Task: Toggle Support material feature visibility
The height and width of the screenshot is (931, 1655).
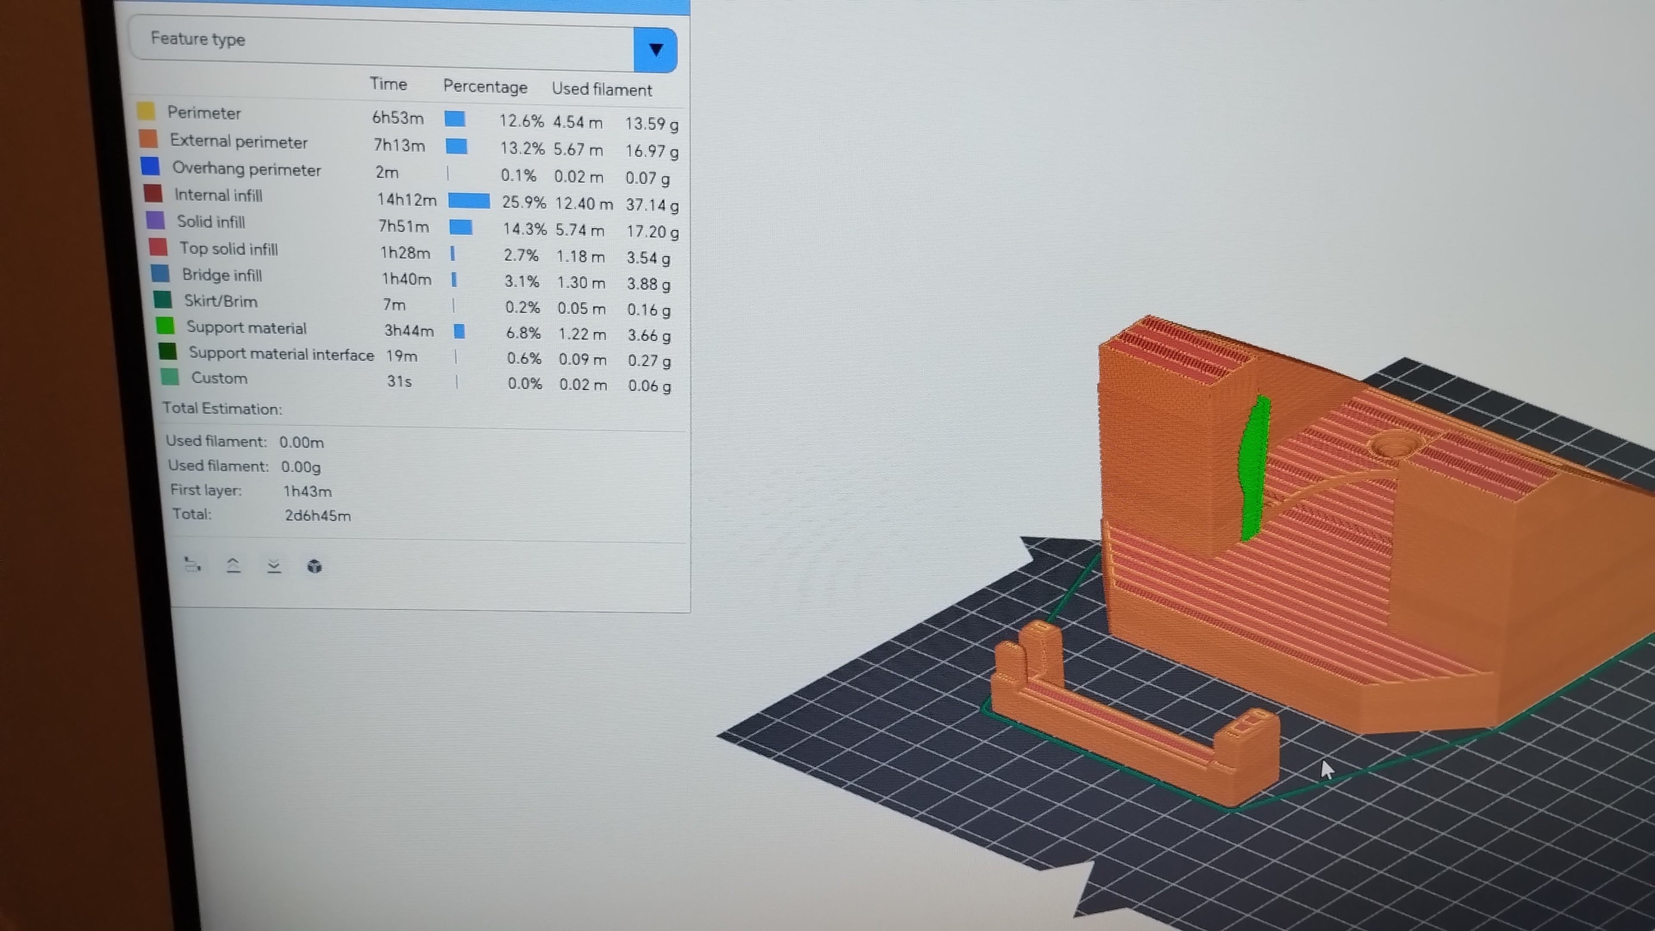Action: [x=246, y=328]
